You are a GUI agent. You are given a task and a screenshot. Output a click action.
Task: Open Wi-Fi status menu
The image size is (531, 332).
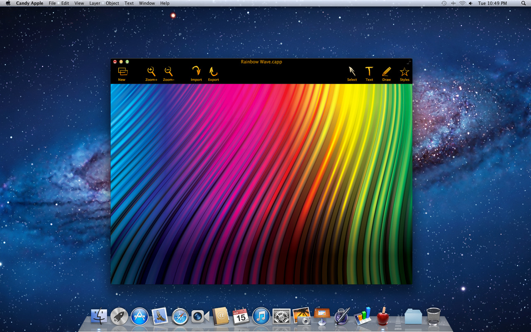(x=462, y=3)
